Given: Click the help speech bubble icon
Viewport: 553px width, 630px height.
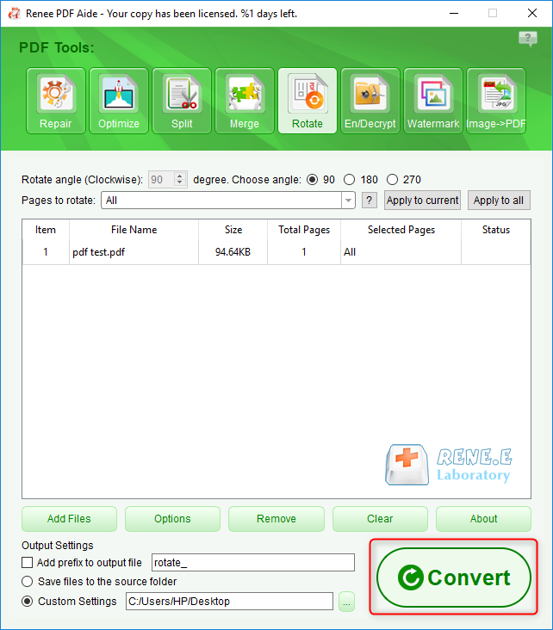Looking at the screenshot, I should 528,39.
